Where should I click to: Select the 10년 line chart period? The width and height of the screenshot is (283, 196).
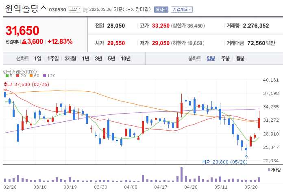[x=126, y=58]
